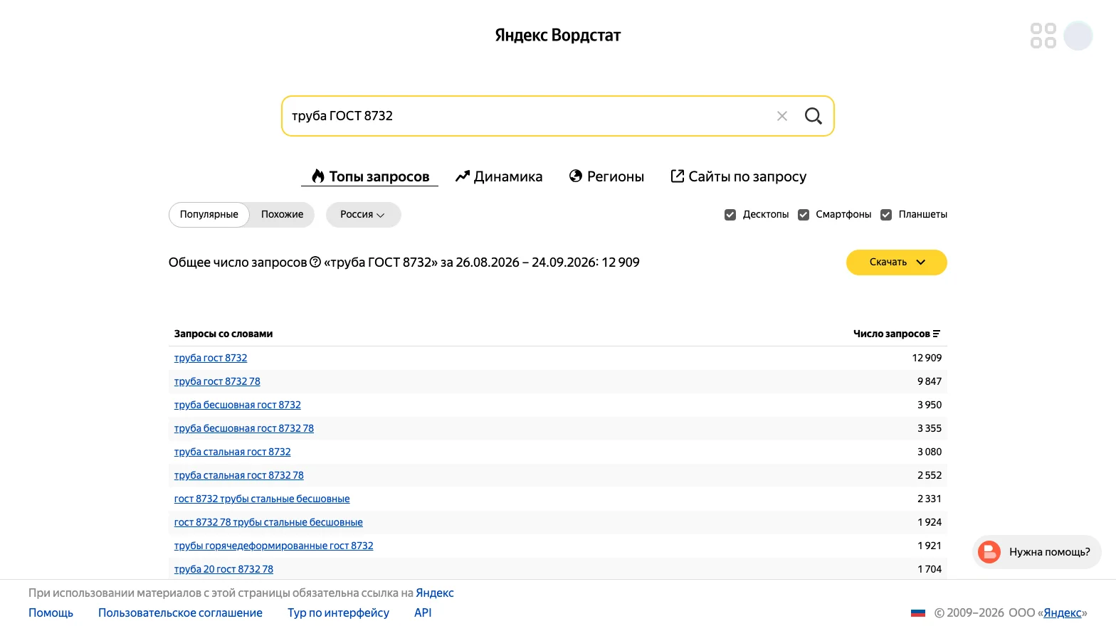The width and height of the screenshot is (1116, 626).
Task: Switch to the Похожие toggle option
Action: (282, 215)
